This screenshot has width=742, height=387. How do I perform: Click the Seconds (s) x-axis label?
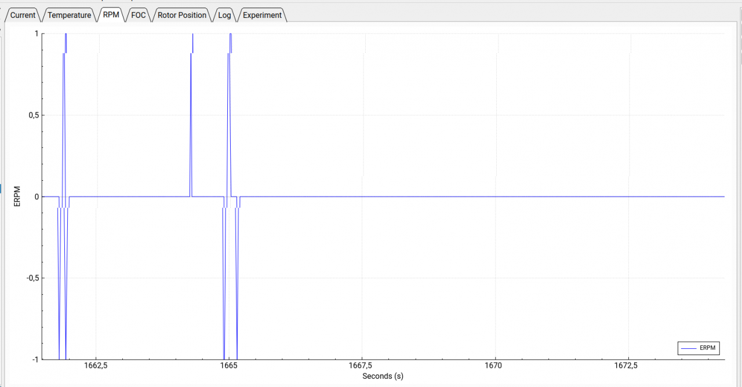pos(383,376)
